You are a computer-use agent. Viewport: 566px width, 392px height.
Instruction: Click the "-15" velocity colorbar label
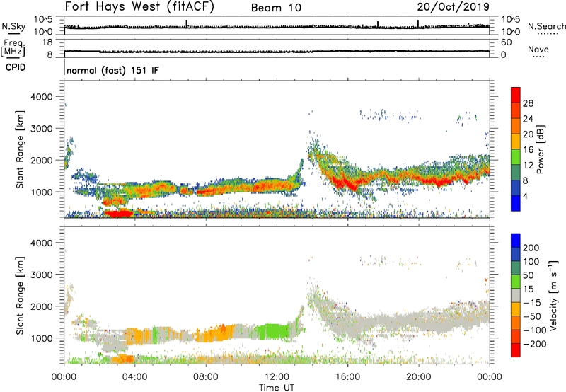[531, 302]
